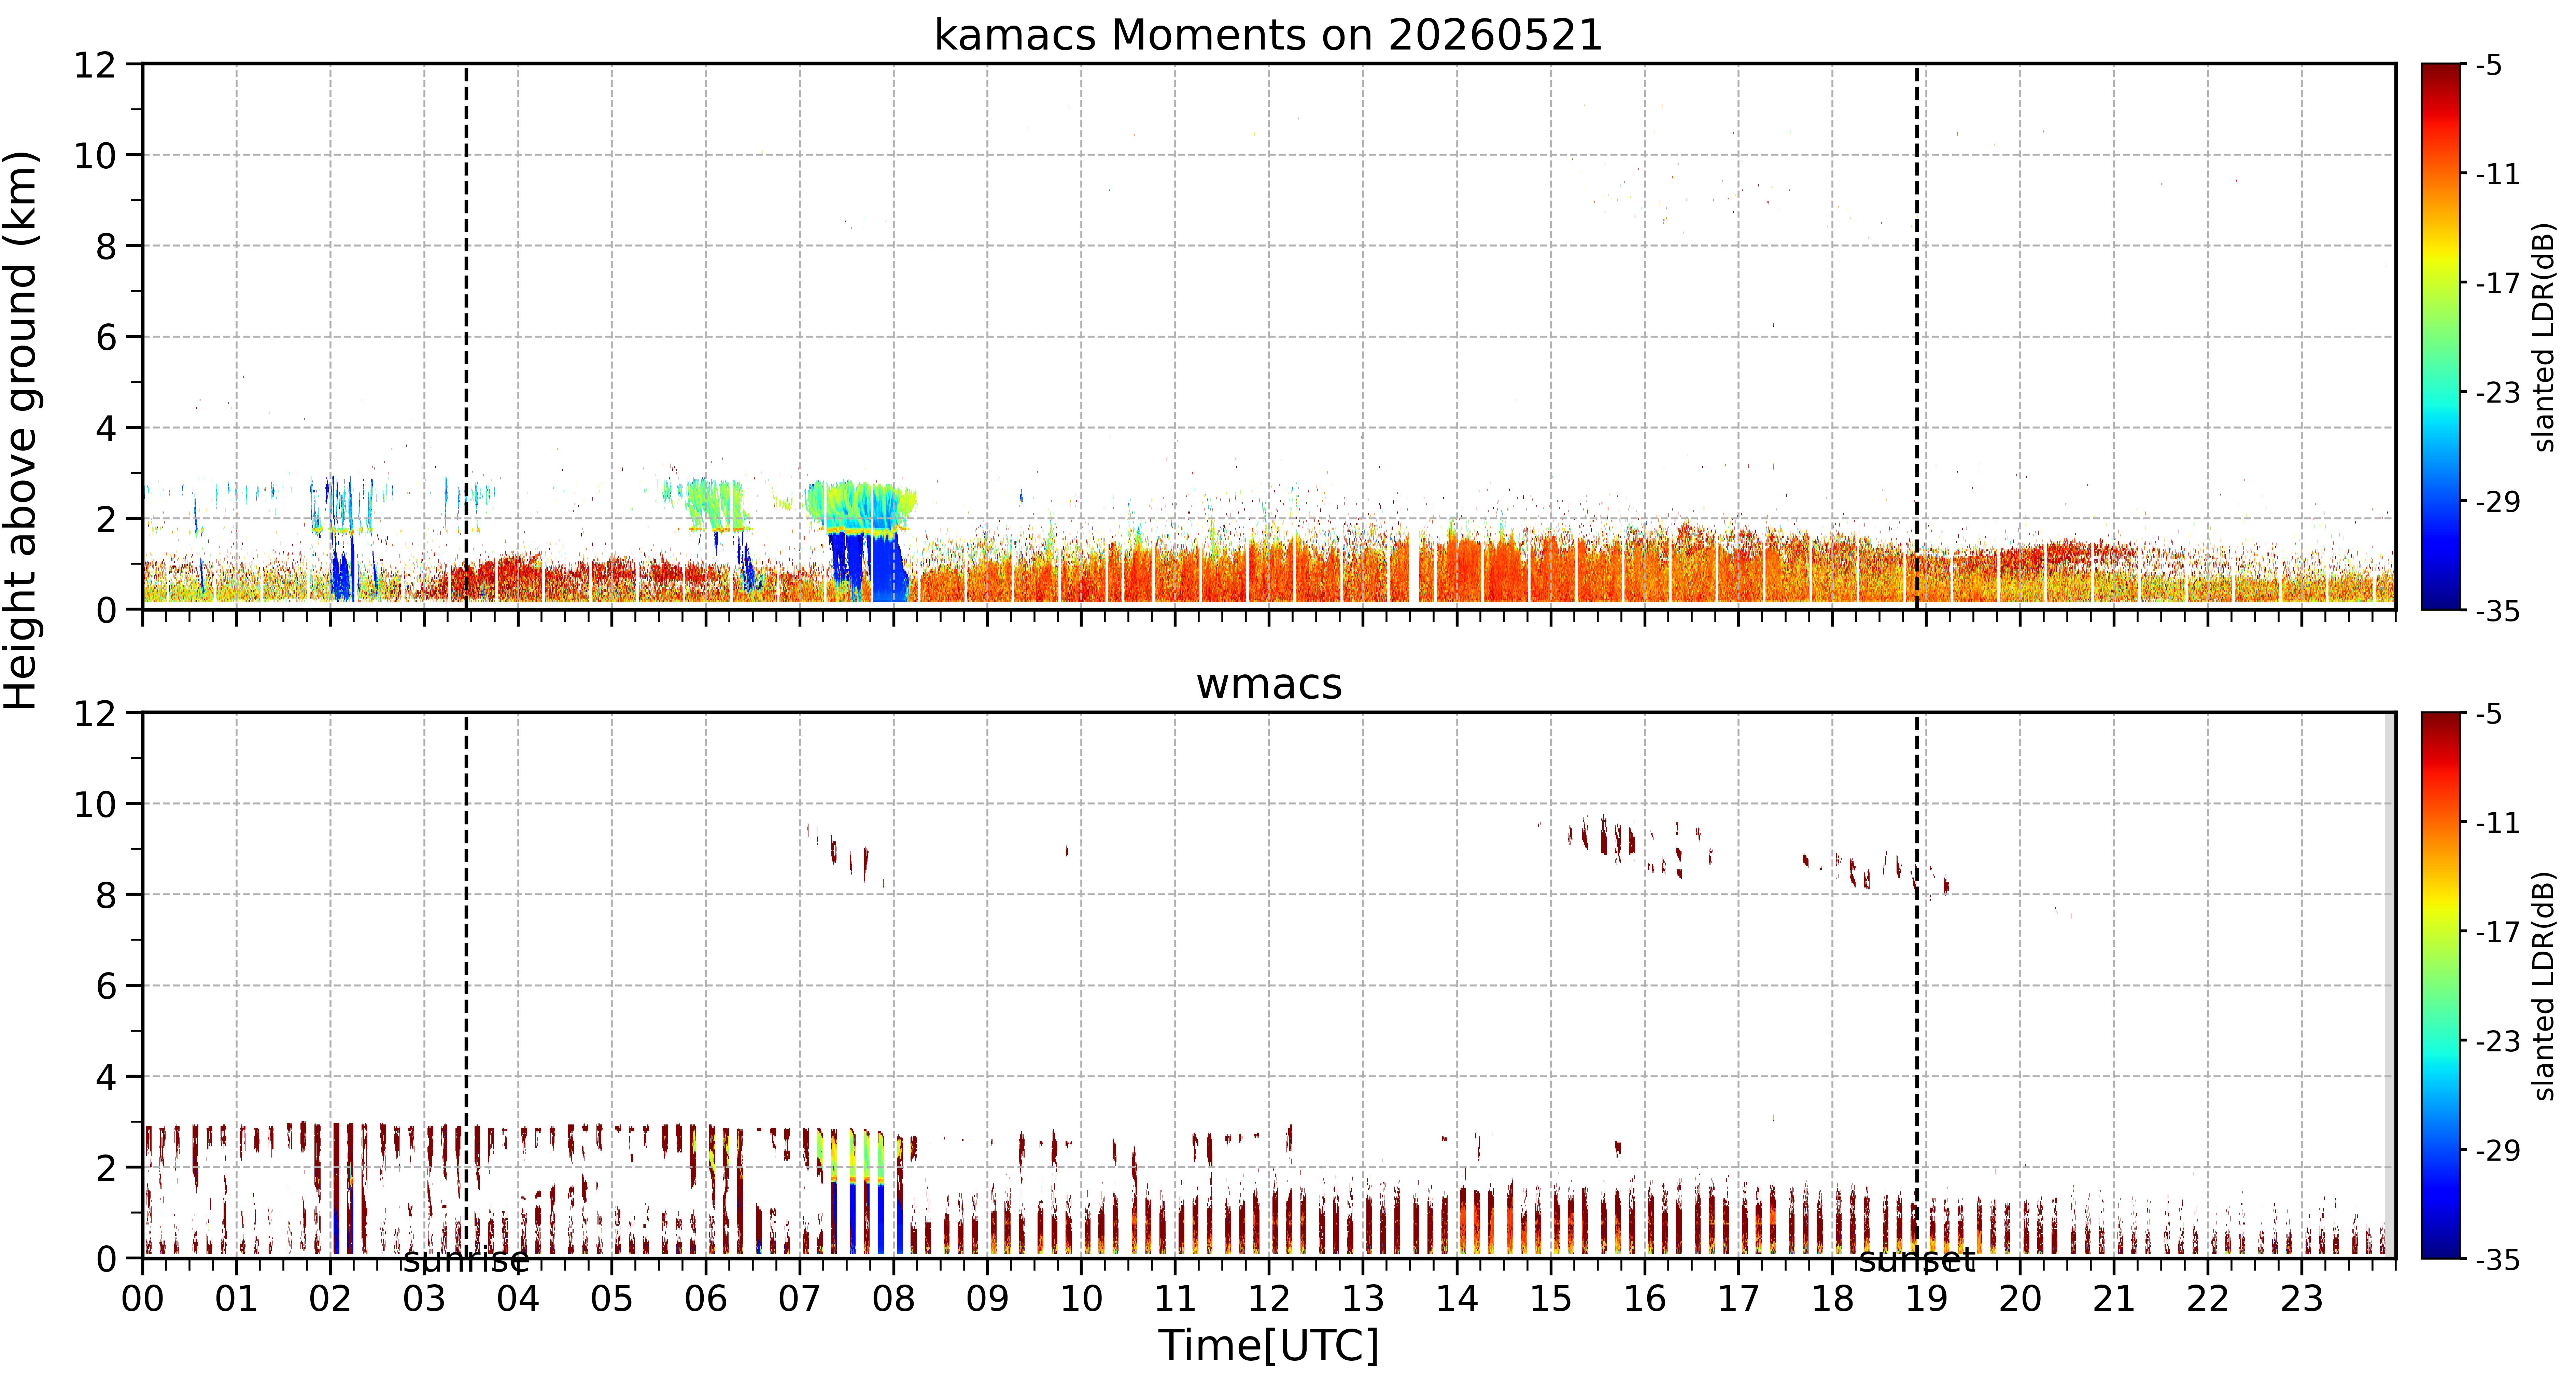Screen dimensions: 2576x1386
Task: Click the "18" time tick label
Action: (x=1833, y=1299)
